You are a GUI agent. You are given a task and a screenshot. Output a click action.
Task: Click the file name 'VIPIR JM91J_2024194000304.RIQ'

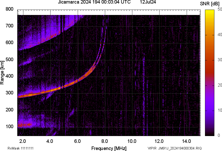175,148
